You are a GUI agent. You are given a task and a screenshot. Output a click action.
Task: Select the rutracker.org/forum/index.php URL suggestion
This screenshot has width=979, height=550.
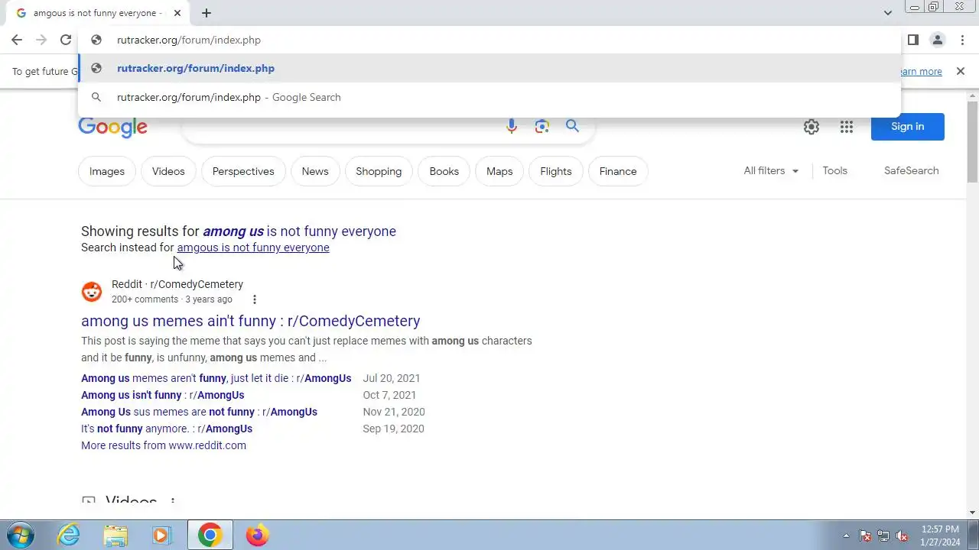point(489,68)
